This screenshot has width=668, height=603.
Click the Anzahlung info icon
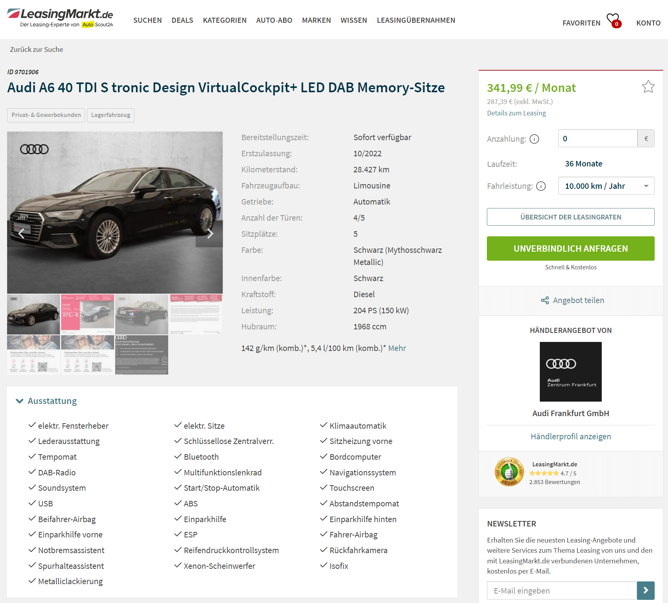pyautogui.click(x=534, y=139)
